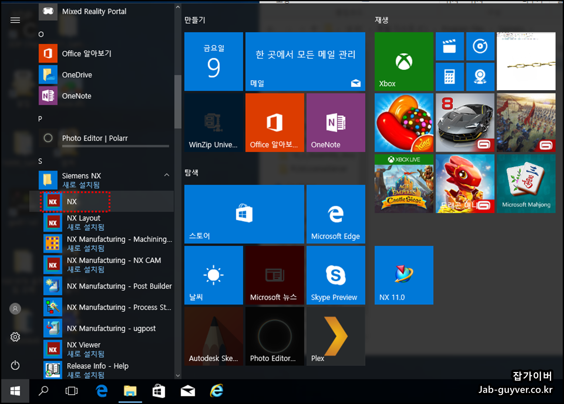This screenshot has width=564, height=404.
Task: Open the Power options button
Action: coord(15,365)
